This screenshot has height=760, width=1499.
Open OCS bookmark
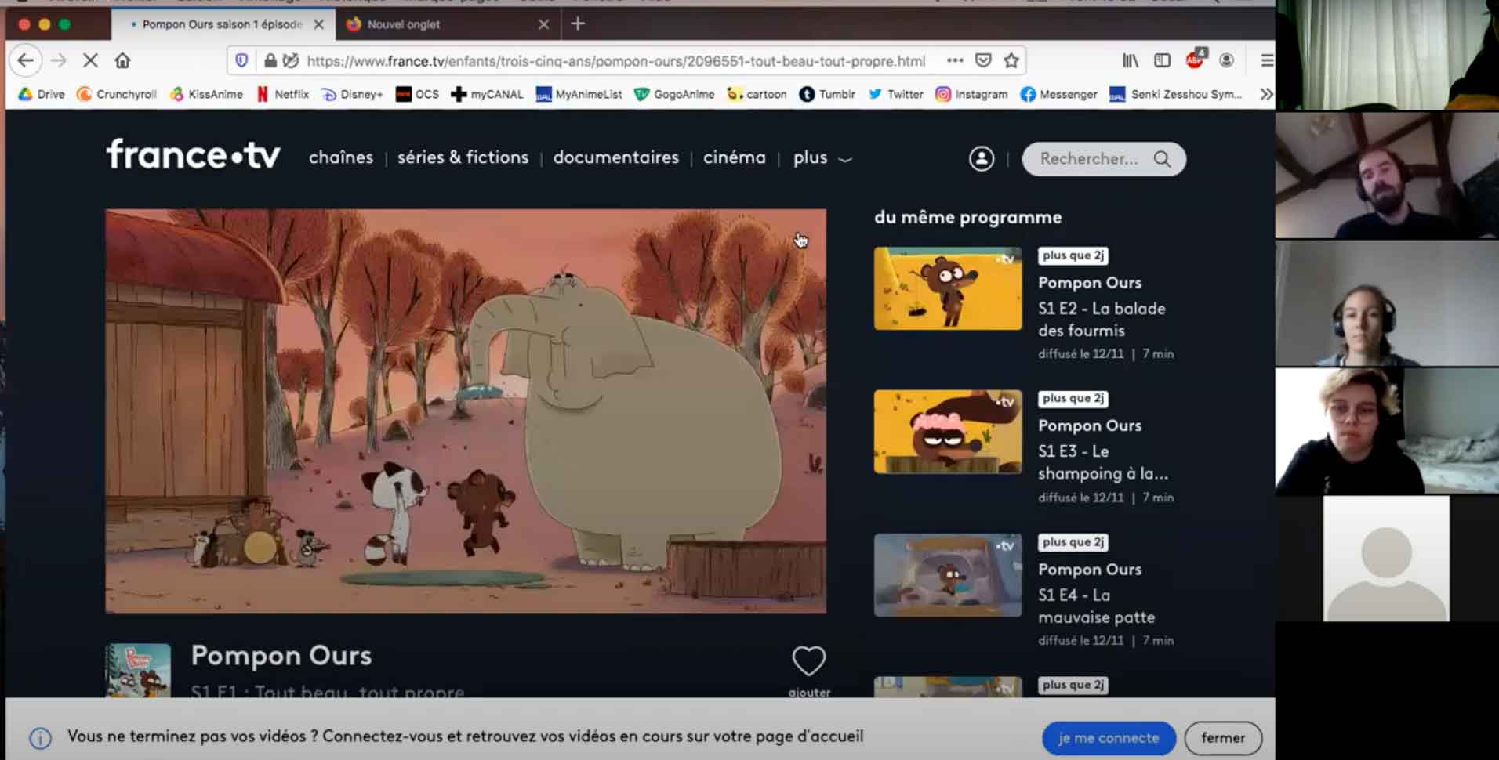pos(417,94)
